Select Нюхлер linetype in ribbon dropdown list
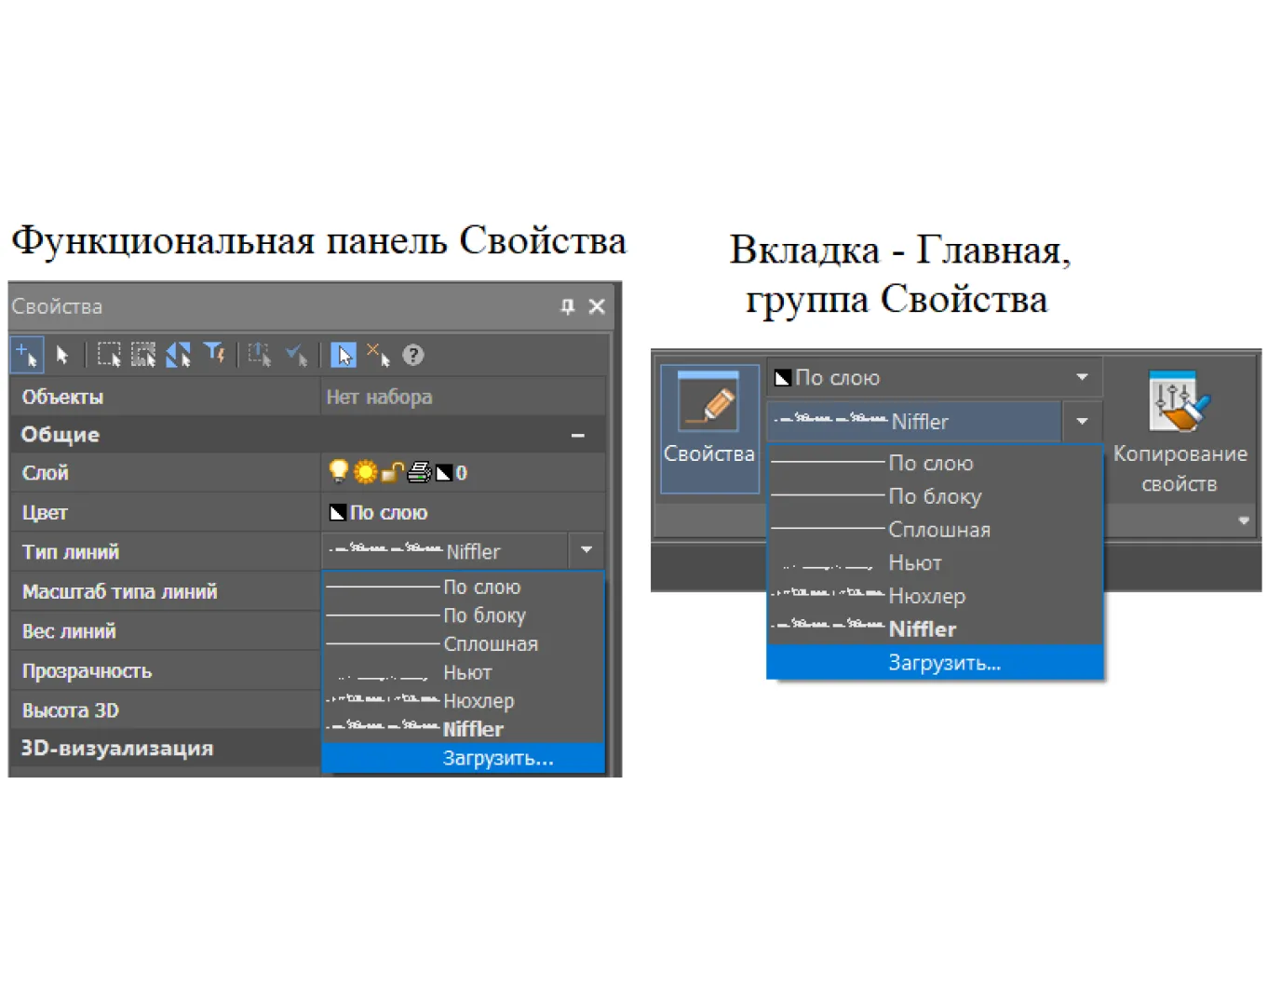1281x1000 pixels. (x=935, y=596)
